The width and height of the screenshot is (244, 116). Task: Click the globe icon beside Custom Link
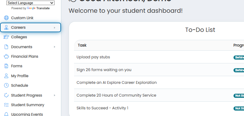pos(6,18)
